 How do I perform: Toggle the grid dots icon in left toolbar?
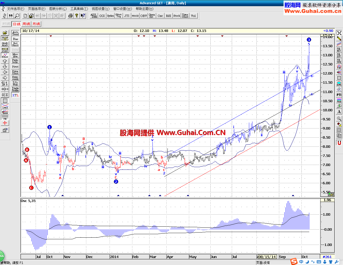(5, 101)
